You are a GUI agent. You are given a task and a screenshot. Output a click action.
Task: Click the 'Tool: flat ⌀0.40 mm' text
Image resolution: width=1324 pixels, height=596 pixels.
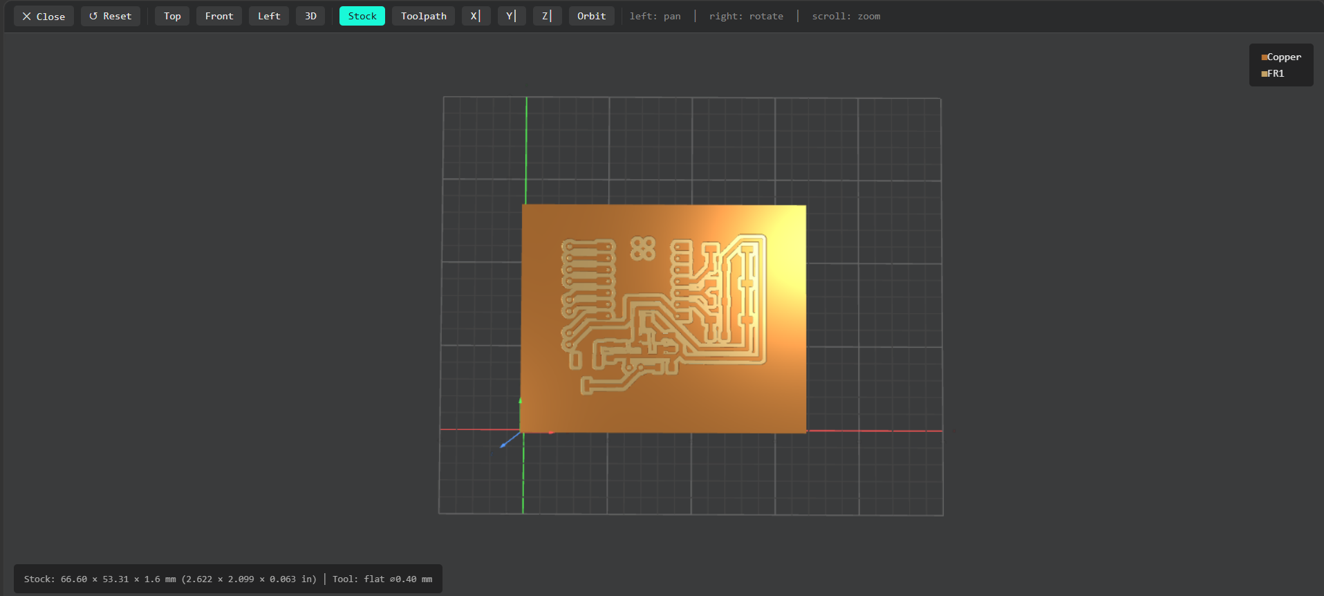[382, 579]
